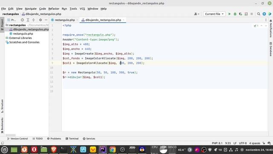Open the Refactor menu
Image resolution: width=273 pixels, height=154 pixels.
[54, 9]
